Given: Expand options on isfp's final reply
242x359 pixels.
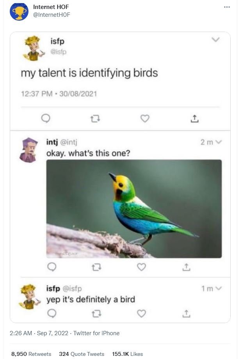Looking at the screenshot, I should (x=220, y=288).
